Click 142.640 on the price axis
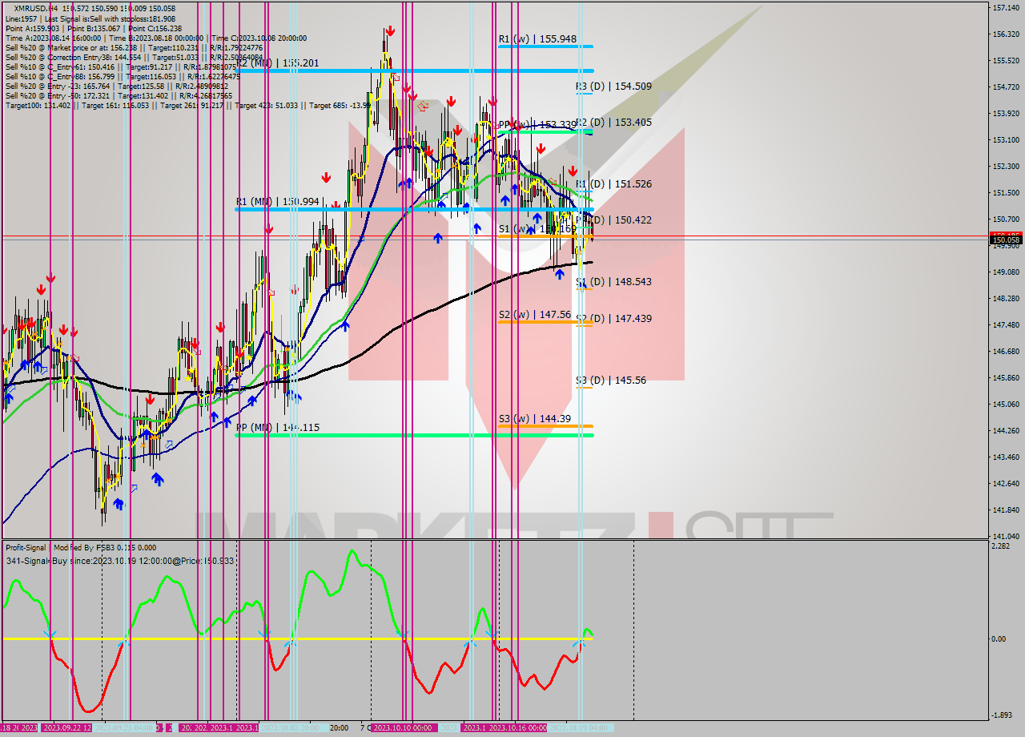This screenshot has width=1025, height=737. [x=1005, y=483]
